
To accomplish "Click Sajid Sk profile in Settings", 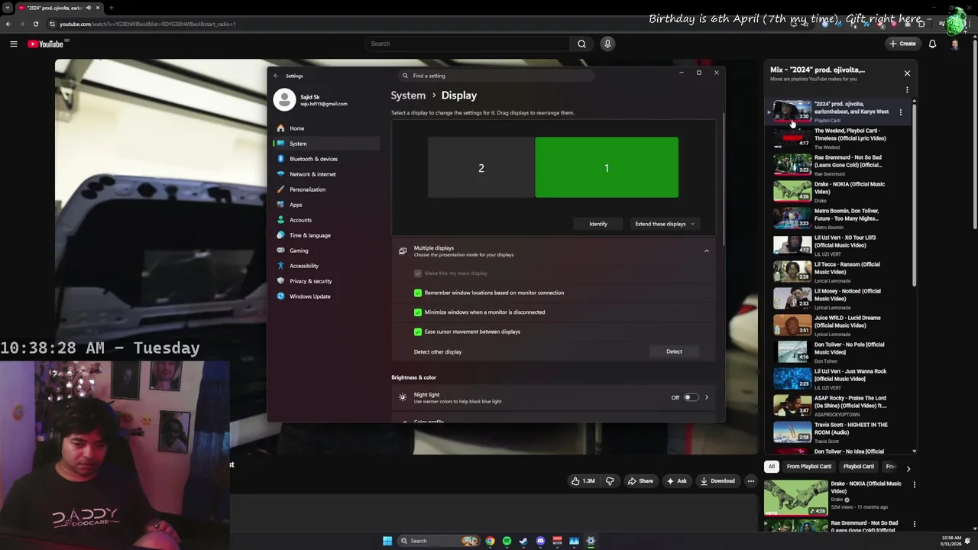I will click(312, 100).
